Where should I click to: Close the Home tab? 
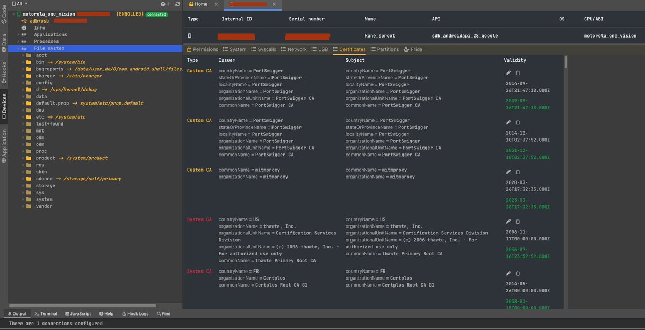pyautogui.click(x=216, y=4)
